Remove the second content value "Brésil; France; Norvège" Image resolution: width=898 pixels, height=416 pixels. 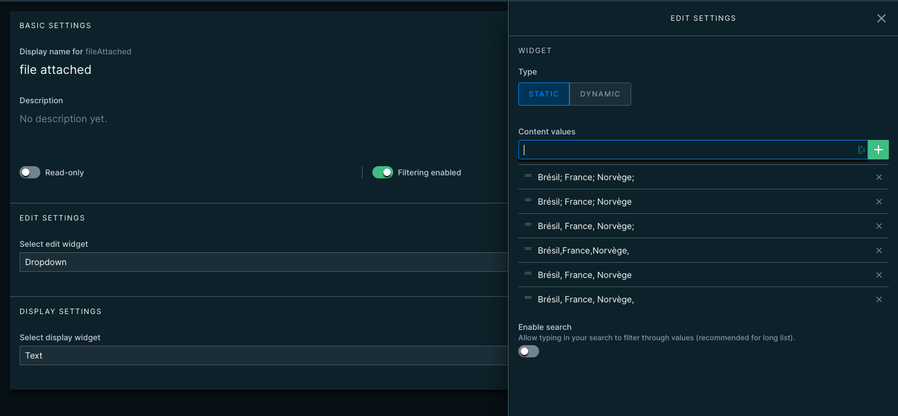(x=879, y=202)
